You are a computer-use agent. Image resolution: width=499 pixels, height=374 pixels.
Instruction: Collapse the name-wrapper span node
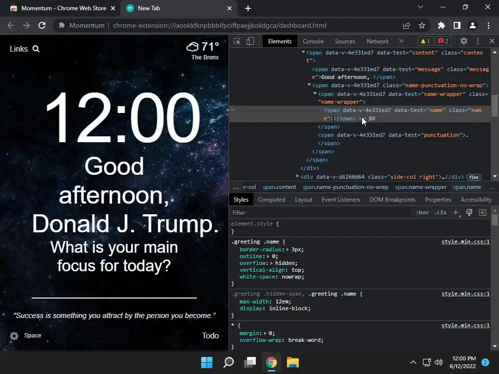click(315, 93)
